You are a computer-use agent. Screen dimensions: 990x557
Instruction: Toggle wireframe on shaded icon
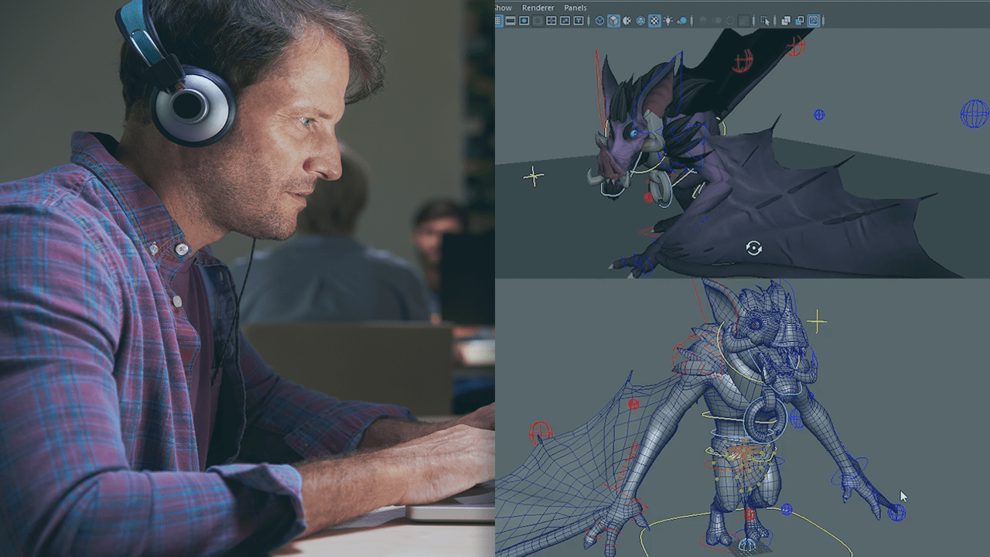(x=640, y=21)
